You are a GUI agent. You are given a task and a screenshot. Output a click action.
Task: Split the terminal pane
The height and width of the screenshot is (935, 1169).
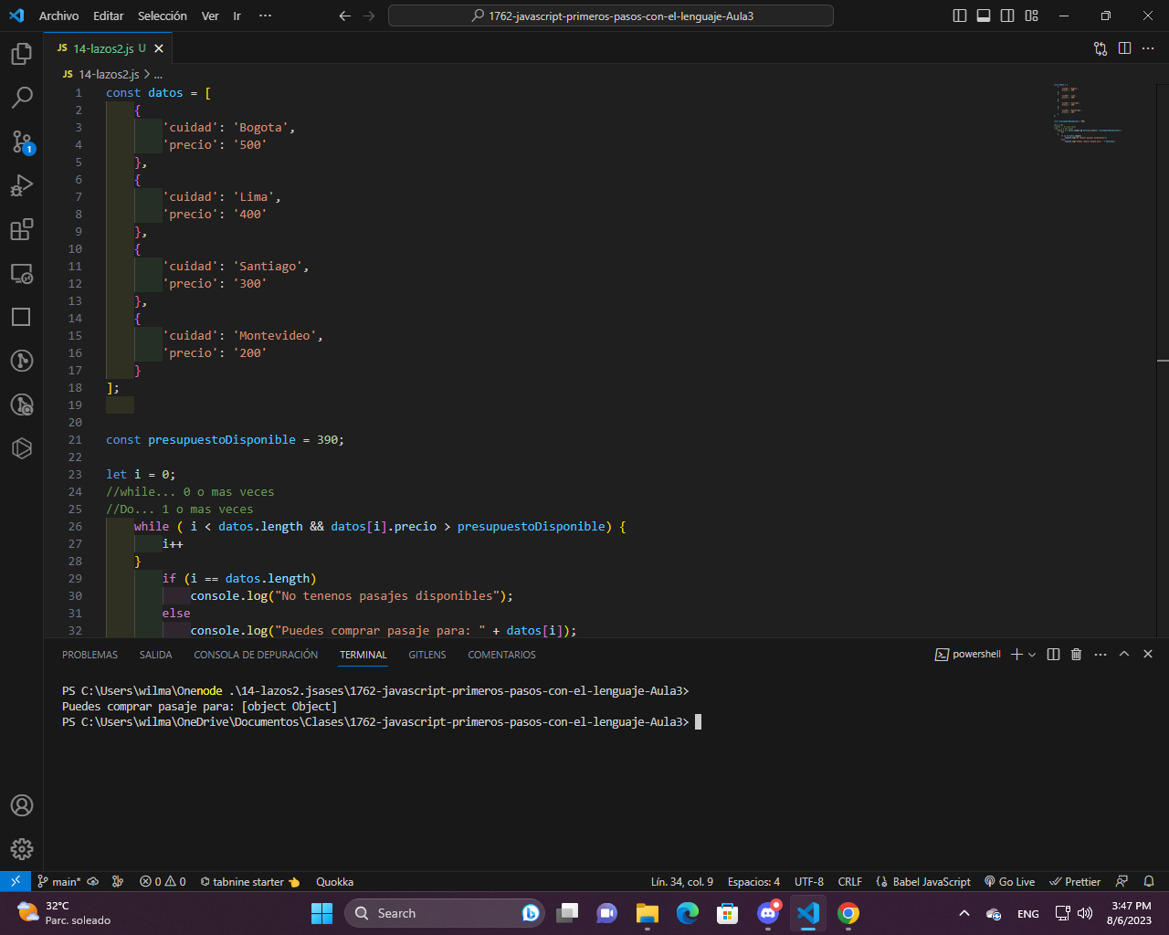pyautogui.click(x=1053, y=654)
